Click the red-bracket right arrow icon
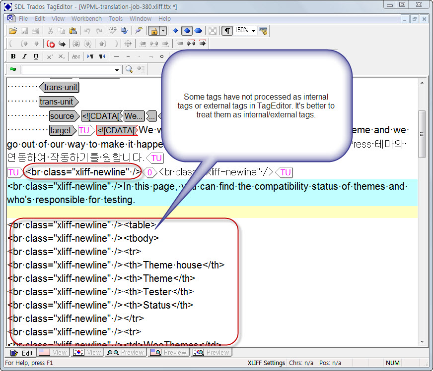Image resolution: width=433 pixels, height=371 pixels. click(203, 43)
